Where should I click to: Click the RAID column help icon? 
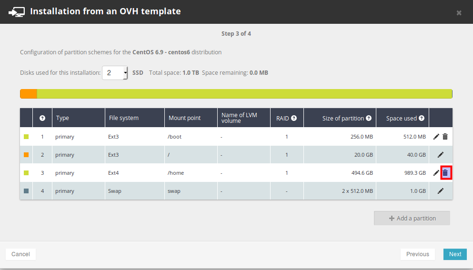click(294, 118)
